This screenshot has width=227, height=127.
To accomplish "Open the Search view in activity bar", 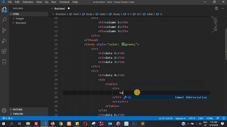I will click(4, 20).
